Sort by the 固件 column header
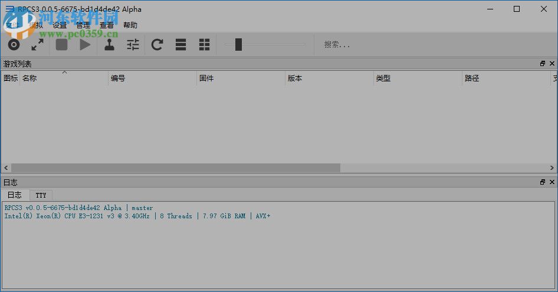 tap(241, 78)
